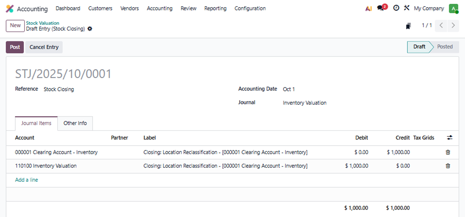Open the My Company switcher
This screenshot has width=465, height=217.
428,9
